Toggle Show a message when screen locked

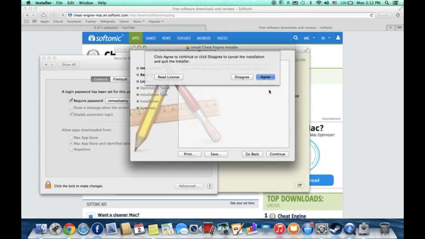71,108
